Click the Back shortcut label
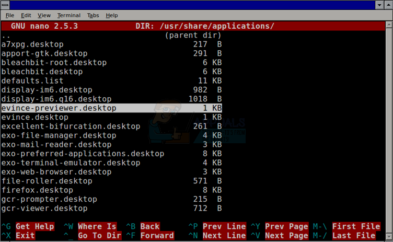This screenshot has height=242, width=393. [x=150, y=226]
